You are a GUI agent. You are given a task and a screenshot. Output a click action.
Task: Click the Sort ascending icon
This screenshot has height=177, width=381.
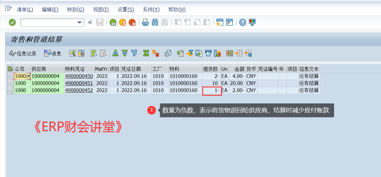click(115, 53)
